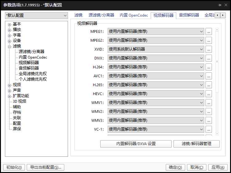231x173 pixels.
Task: Click the 初始化(I) button
Action: (14, 167)
